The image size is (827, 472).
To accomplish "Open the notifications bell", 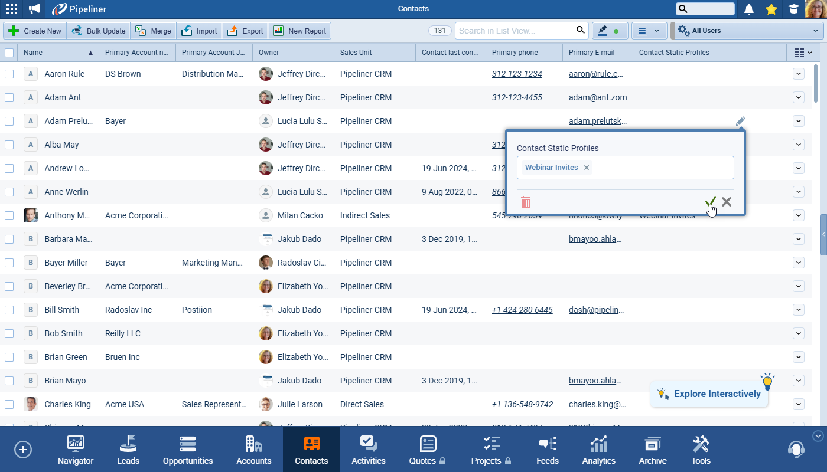I will coord(749,9).
